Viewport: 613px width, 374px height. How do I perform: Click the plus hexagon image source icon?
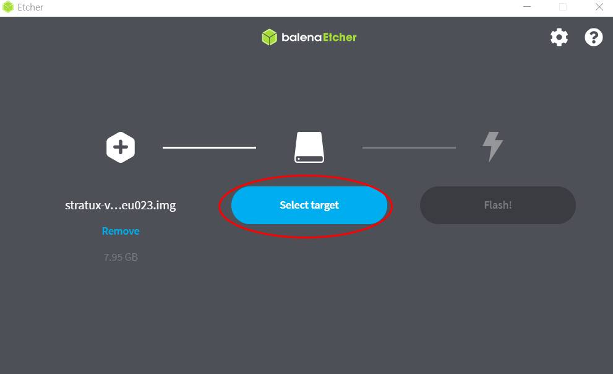(121, 147)
